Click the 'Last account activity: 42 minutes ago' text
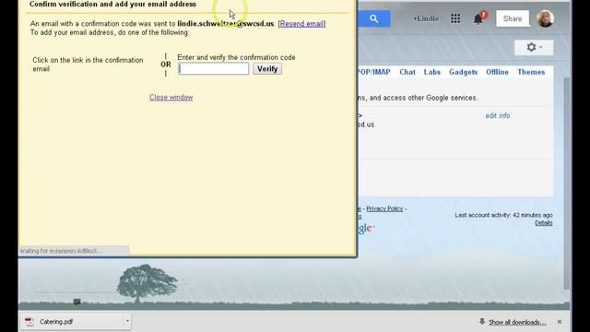This screenshot has height=332, width=590. click(503, 215)
